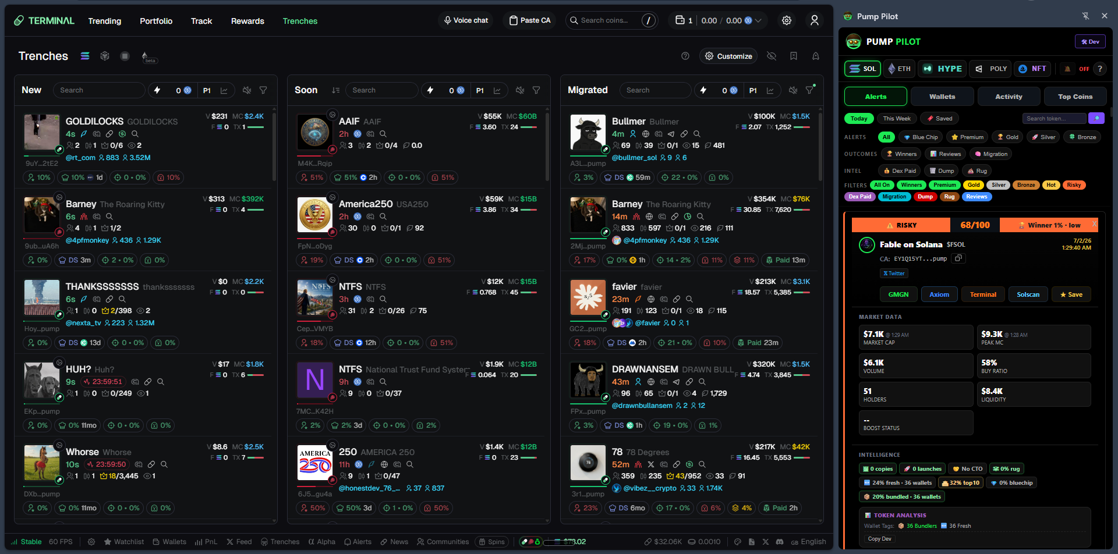Open status bar settings gear icon
This screenshot has height=554, width=1118.
point(91,542)
